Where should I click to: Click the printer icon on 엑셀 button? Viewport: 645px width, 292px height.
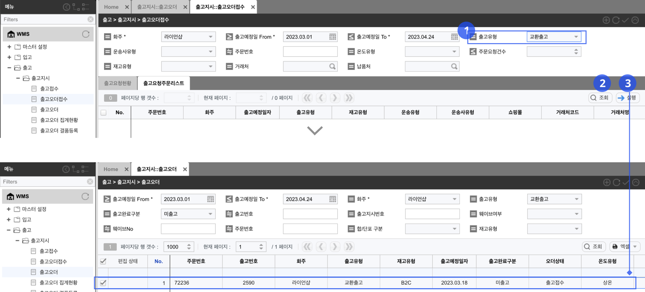(x=615, y=247)
